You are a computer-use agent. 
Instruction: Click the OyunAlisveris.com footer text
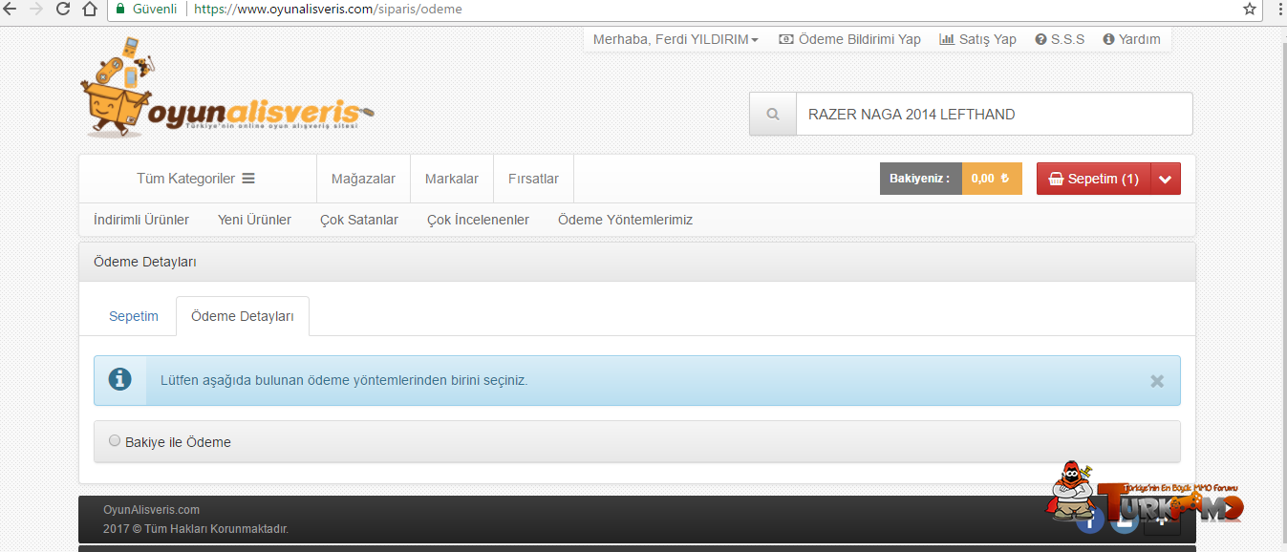coord(151,510)
